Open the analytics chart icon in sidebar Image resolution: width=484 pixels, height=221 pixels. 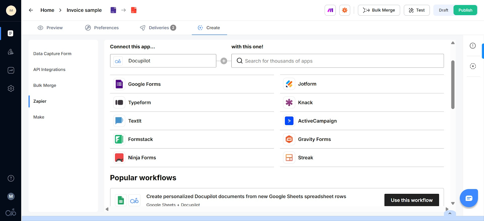pyautogui.click(x=11, y=70)
